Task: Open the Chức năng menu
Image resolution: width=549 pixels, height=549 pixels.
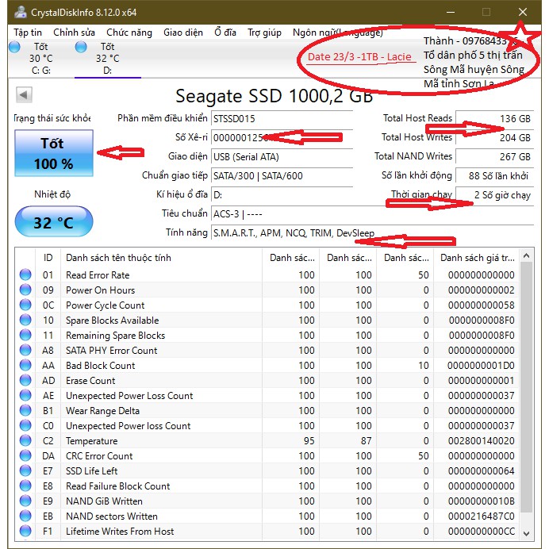Action: tap(129, 33)
